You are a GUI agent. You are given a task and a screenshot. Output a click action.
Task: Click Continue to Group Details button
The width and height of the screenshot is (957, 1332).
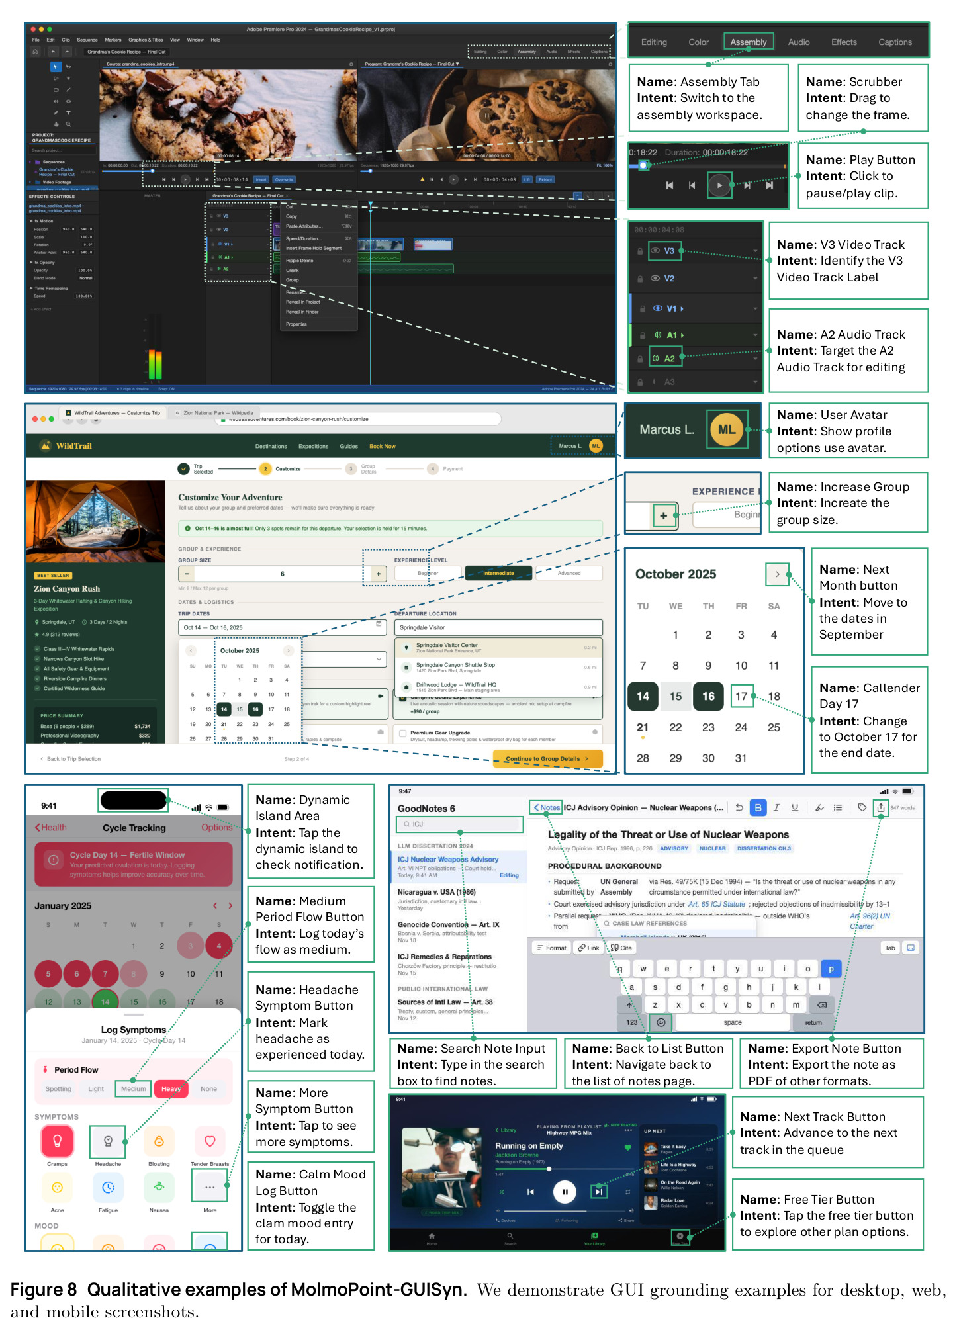(x=547, y=758)
